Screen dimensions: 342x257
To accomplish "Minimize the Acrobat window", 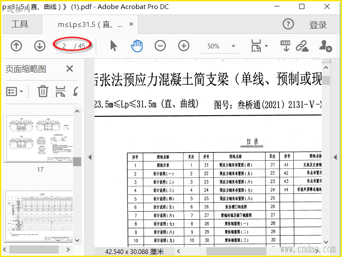I will tap(277, 6).
